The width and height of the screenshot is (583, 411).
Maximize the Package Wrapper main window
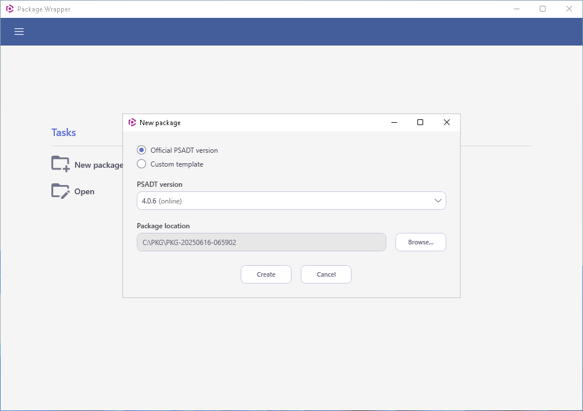pos(543,9)
